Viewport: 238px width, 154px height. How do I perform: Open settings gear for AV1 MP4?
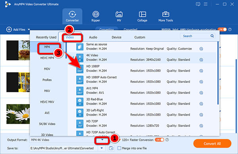tap(201, 93)
